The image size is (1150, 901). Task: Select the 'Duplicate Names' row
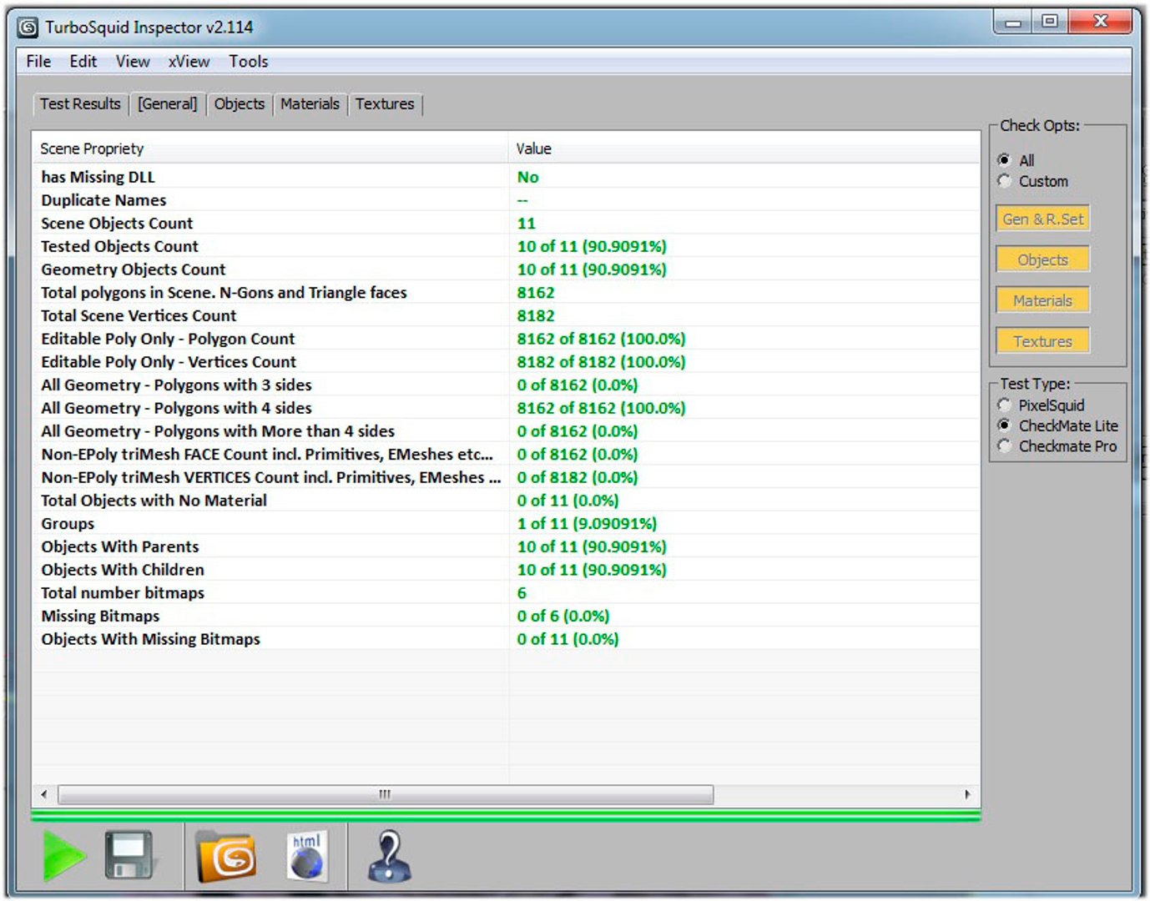coord(506,200)
